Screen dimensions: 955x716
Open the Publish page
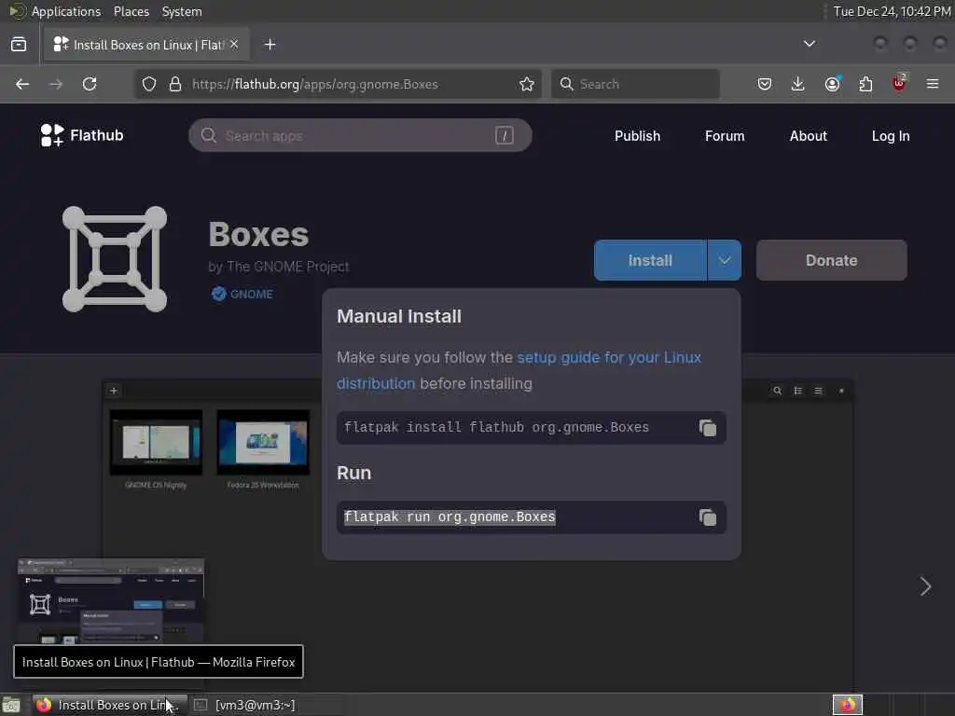coord(637,136)
